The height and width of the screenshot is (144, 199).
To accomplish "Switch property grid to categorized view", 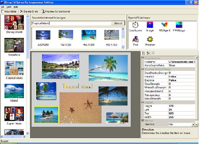I will tap(143, 53).
